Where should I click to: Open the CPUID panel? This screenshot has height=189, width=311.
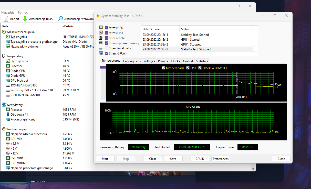pyautogui.click(x=200, y=159)
